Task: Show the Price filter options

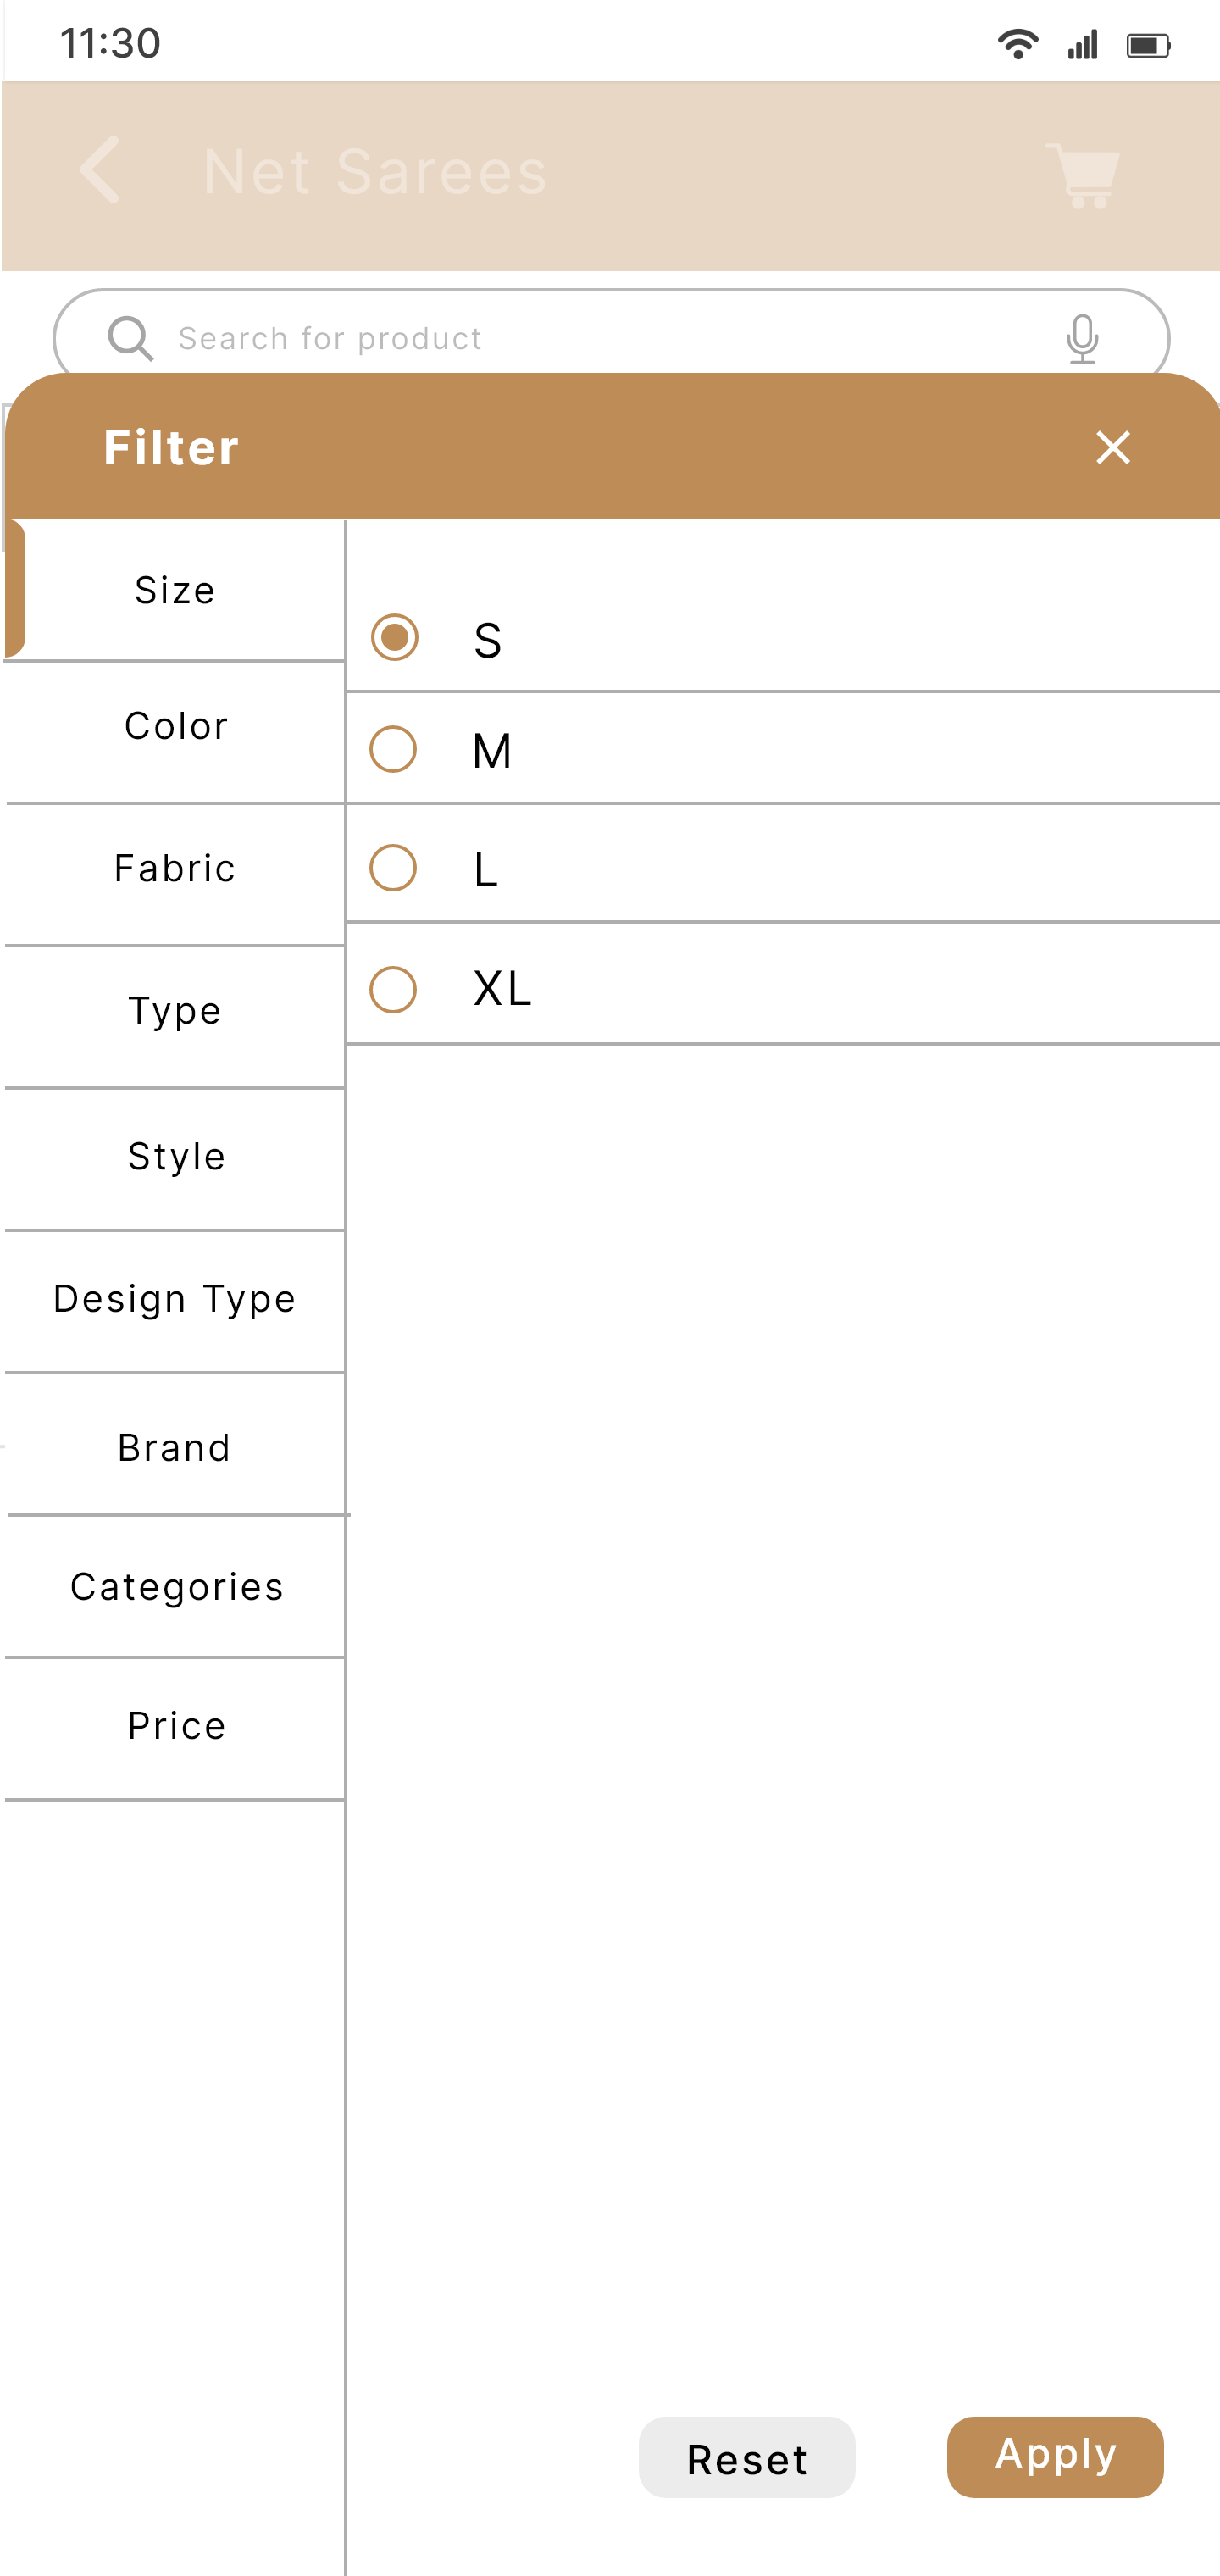Action: tap(176, 1725)
